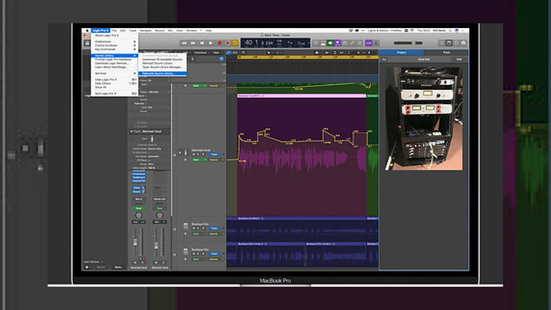Click the Edit button in the Note Pad
Image resolution: width=551 pixels, height=310 pixels.
click(x=459, y=59)
